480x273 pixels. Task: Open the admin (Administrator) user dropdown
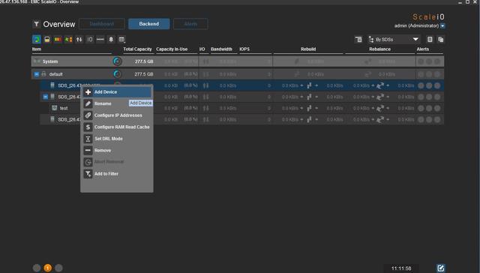pos(442,26)
